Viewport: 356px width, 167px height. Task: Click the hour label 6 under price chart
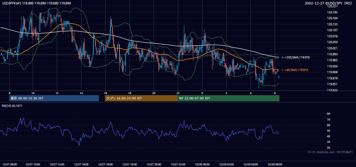point(275,93)
